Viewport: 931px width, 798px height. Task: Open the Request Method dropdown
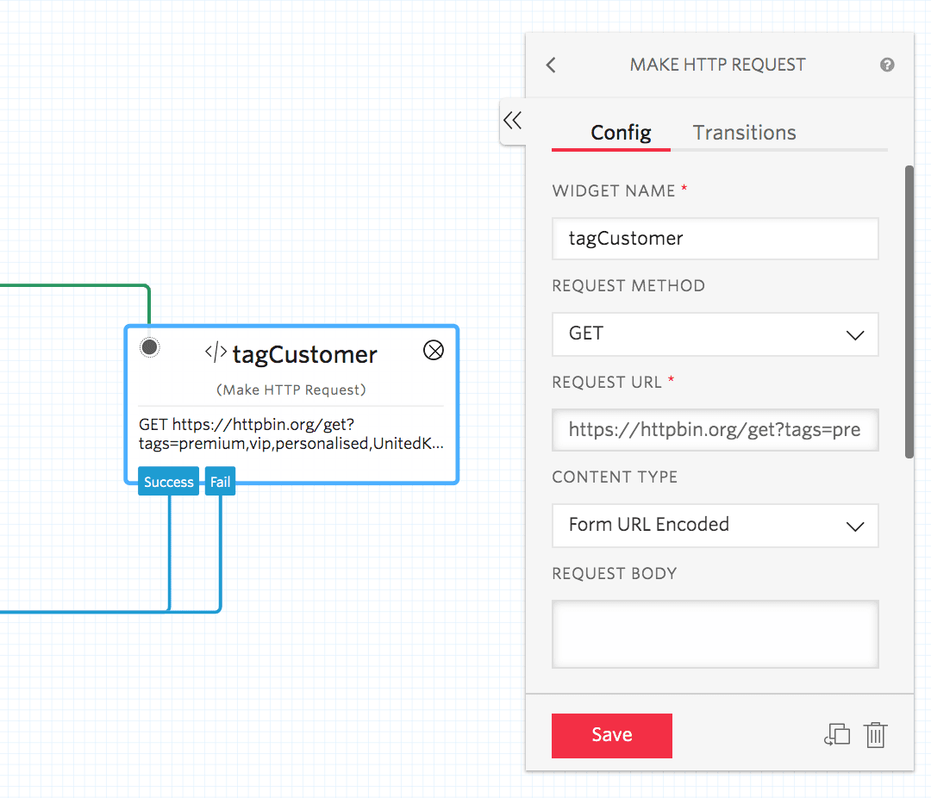[x=715, y=334]
